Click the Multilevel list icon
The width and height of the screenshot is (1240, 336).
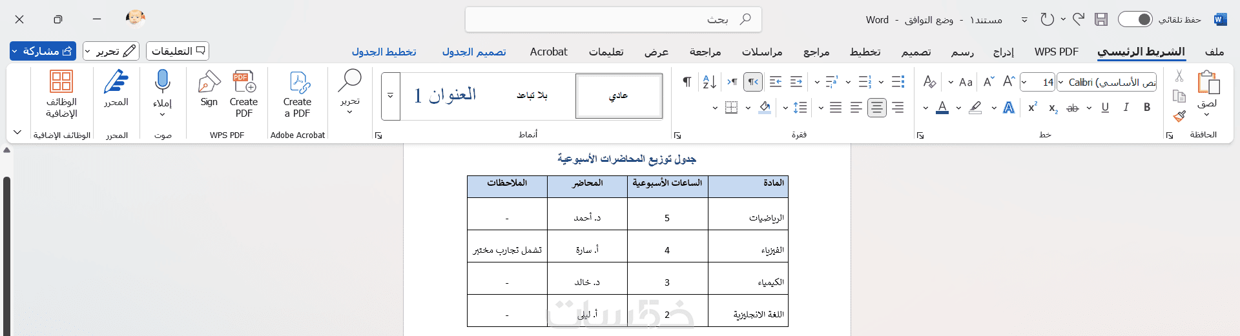coord(832,82)
